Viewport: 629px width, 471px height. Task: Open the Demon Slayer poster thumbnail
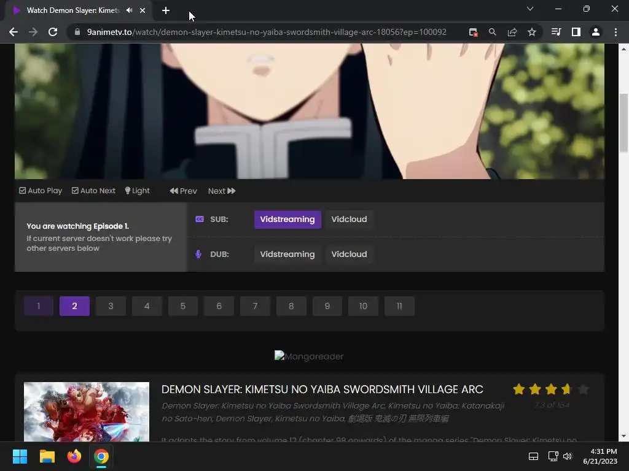click(x=87, y=412)
